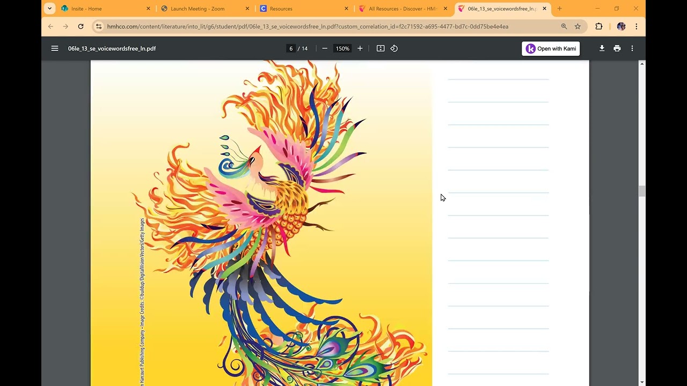Reload the current page
Screen dimensions: 687x386
pyautogui.click(x=81, y=26)
